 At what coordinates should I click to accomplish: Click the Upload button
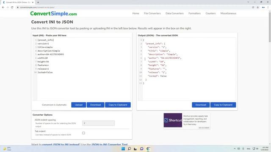pos(78,105)
